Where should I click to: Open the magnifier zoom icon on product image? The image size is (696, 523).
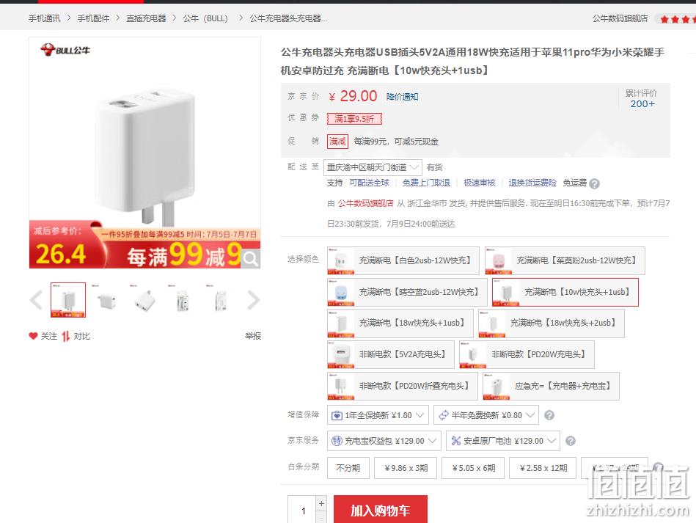pyautogui.click(x=250, y=259)
